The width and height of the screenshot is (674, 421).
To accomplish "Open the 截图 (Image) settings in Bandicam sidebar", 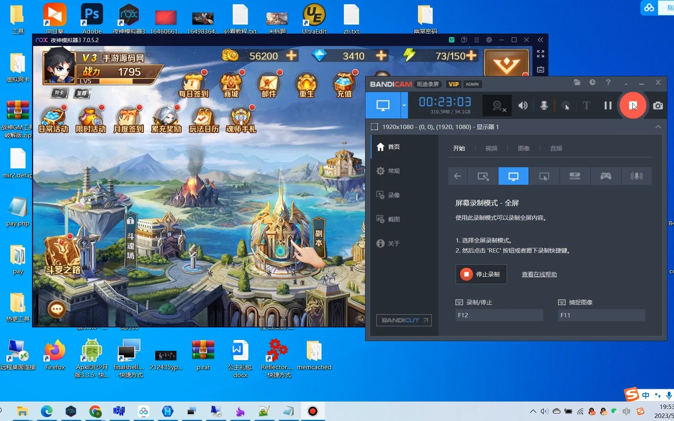I will click(404, 219).
